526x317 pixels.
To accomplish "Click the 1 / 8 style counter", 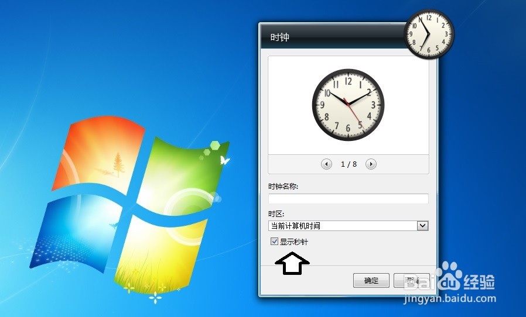I will point(349,164).
